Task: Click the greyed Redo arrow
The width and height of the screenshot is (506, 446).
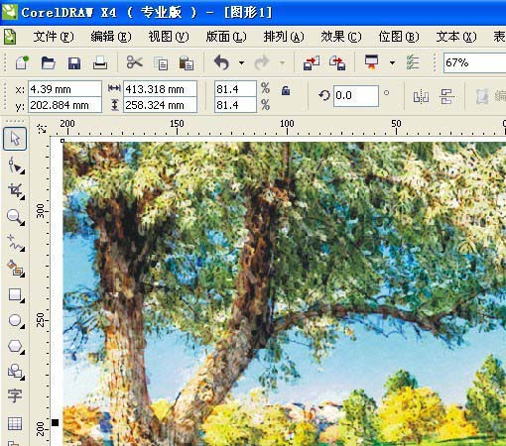Action: point(262,62)
